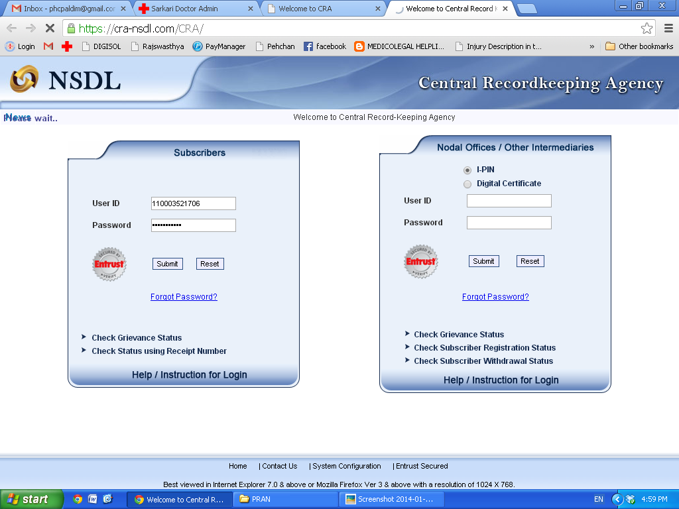The image size is (679, 509).
Task: Select the Digital Certificate radio option
Action: pyautogui.click(x=467, y=184)
